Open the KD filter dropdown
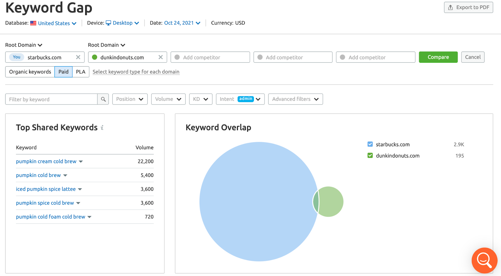Image resolution: width=501 pixels, height=276 pixels. (201, 99)
